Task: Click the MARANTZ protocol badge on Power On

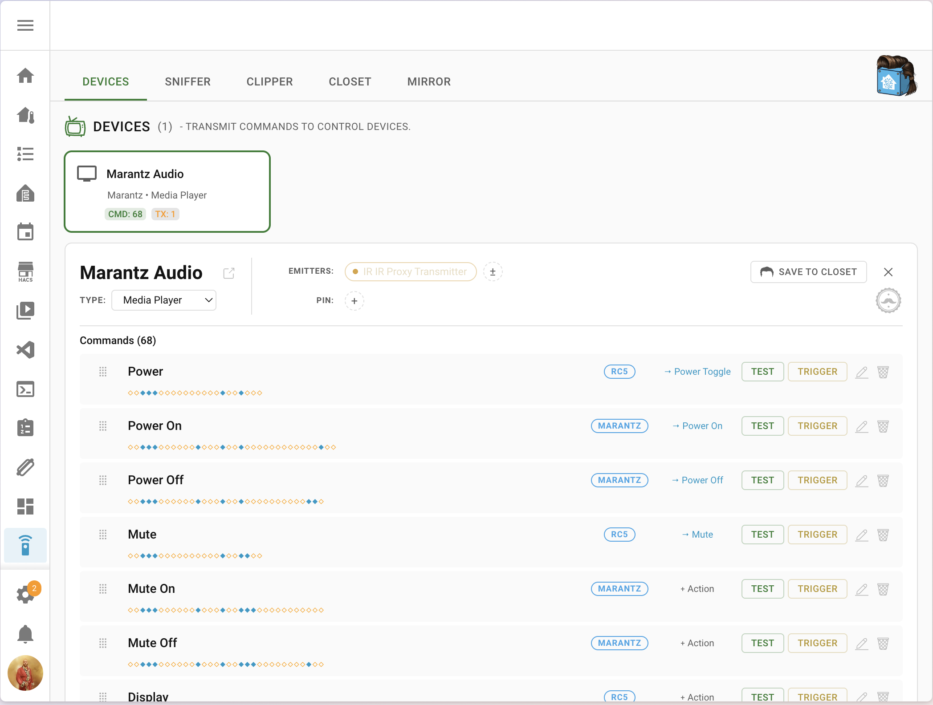Action: [619, 426]
